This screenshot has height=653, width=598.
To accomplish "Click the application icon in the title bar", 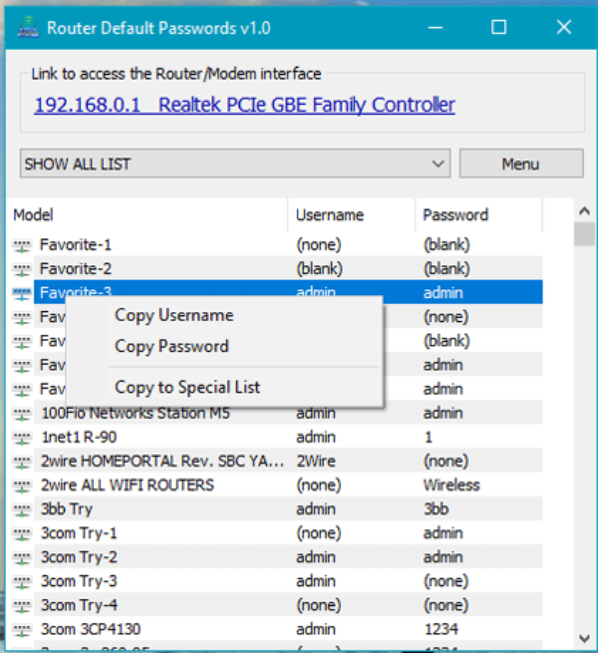I will click(x=29, y=27).
